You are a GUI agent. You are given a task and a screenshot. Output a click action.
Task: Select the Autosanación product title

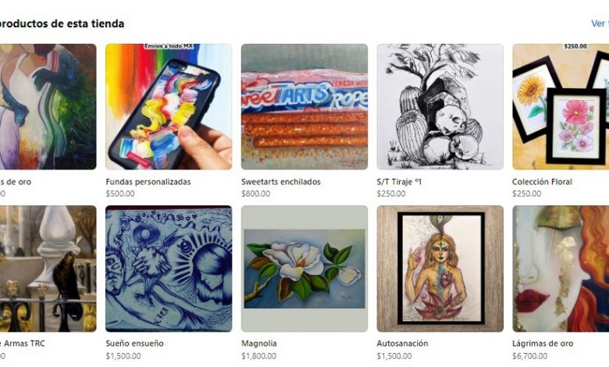[x=402, y=344]
